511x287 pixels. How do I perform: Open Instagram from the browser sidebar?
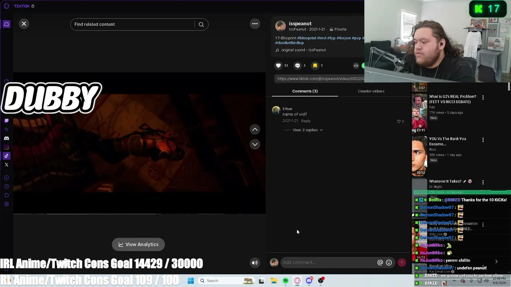tap(6, 147)
